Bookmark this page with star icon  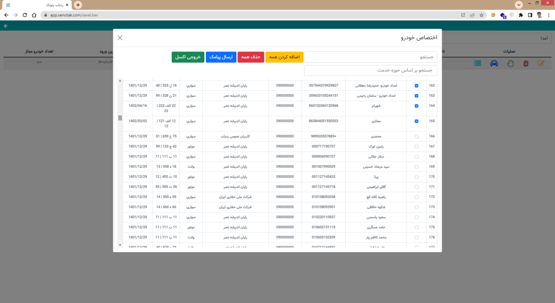pyautogui.click(x=481, y=15)
